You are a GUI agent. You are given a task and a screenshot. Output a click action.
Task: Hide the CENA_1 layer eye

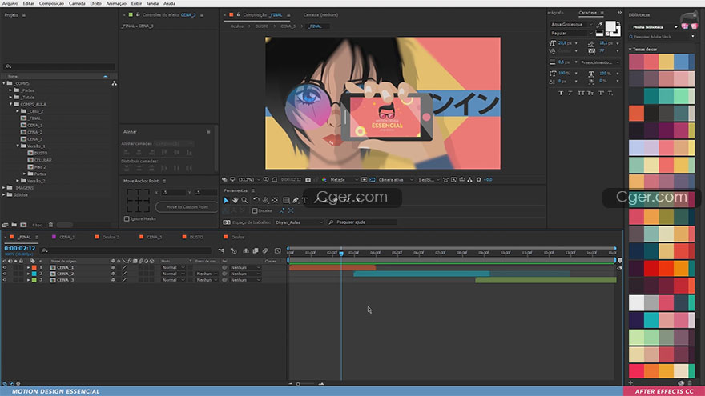click(5, 267)
